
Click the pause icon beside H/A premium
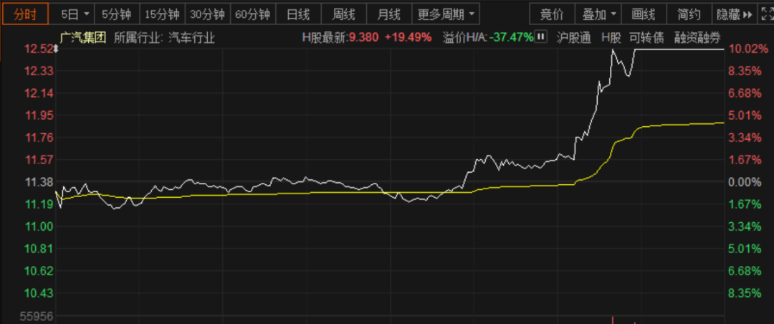coord(541,37)
